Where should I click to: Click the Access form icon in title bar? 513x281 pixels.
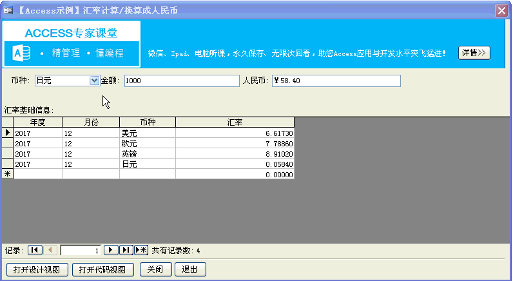[8, 10]
